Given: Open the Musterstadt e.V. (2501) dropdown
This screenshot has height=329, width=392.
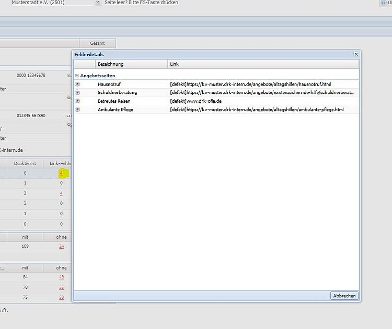Looking at the screenshot, I should [97, 3].
